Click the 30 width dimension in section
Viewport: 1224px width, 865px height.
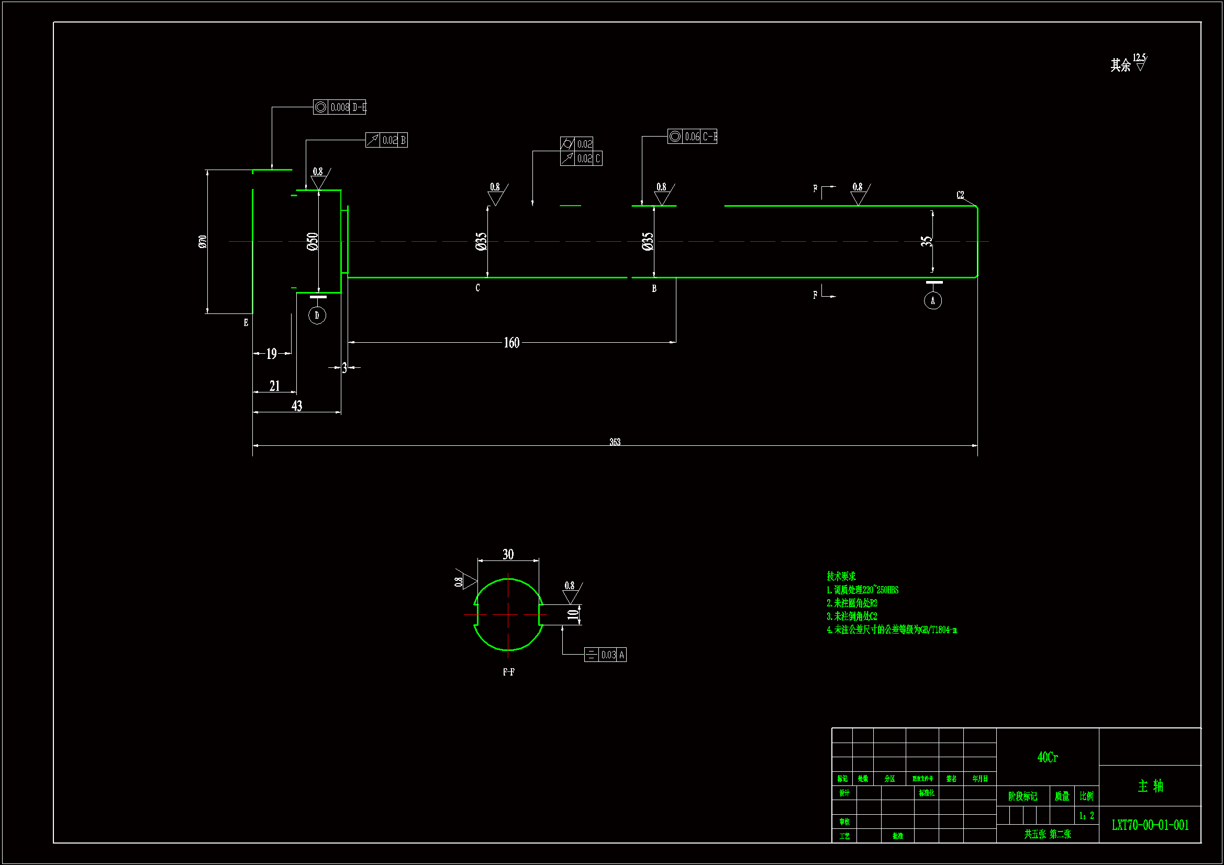(508, 554)
